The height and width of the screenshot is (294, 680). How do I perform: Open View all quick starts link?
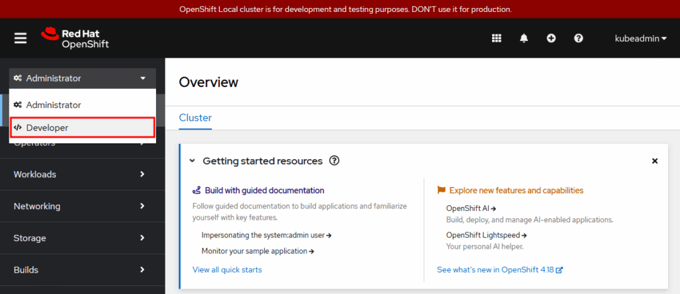point(227,269)
